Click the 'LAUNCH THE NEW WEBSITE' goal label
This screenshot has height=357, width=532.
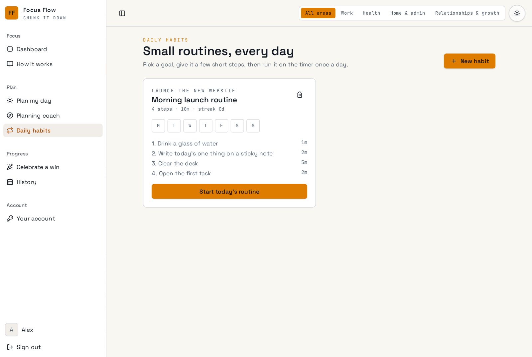coord(194,91)
